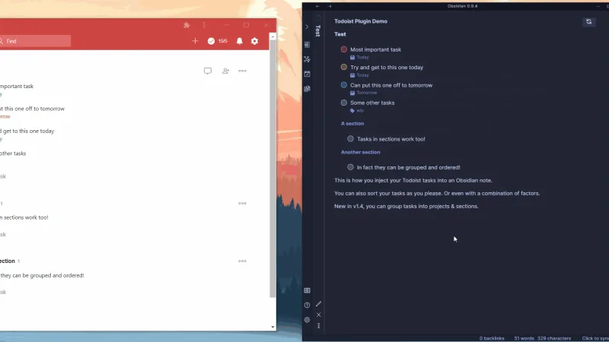Click 'this one off to tomorrow' task in Todoist

point(32,109)
